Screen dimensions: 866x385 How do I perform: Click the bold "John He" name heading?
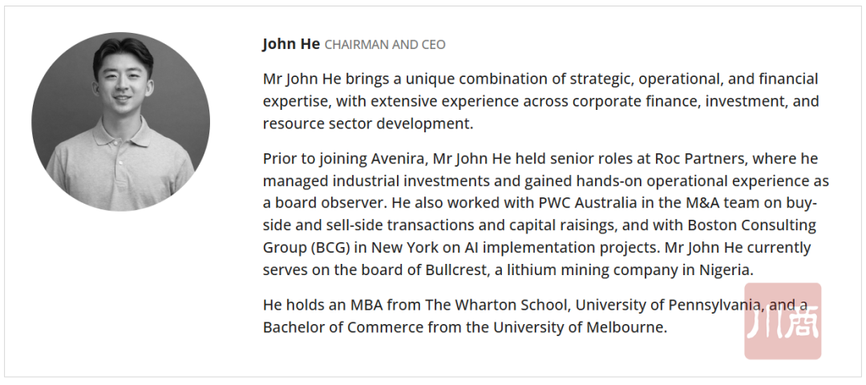(291, 44)
